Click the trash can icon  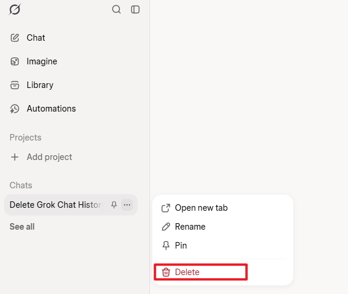166,272
